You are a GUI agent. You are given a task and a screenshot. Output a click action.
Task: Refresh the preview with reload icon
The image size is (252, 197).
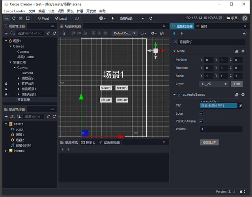pos(151,18)
